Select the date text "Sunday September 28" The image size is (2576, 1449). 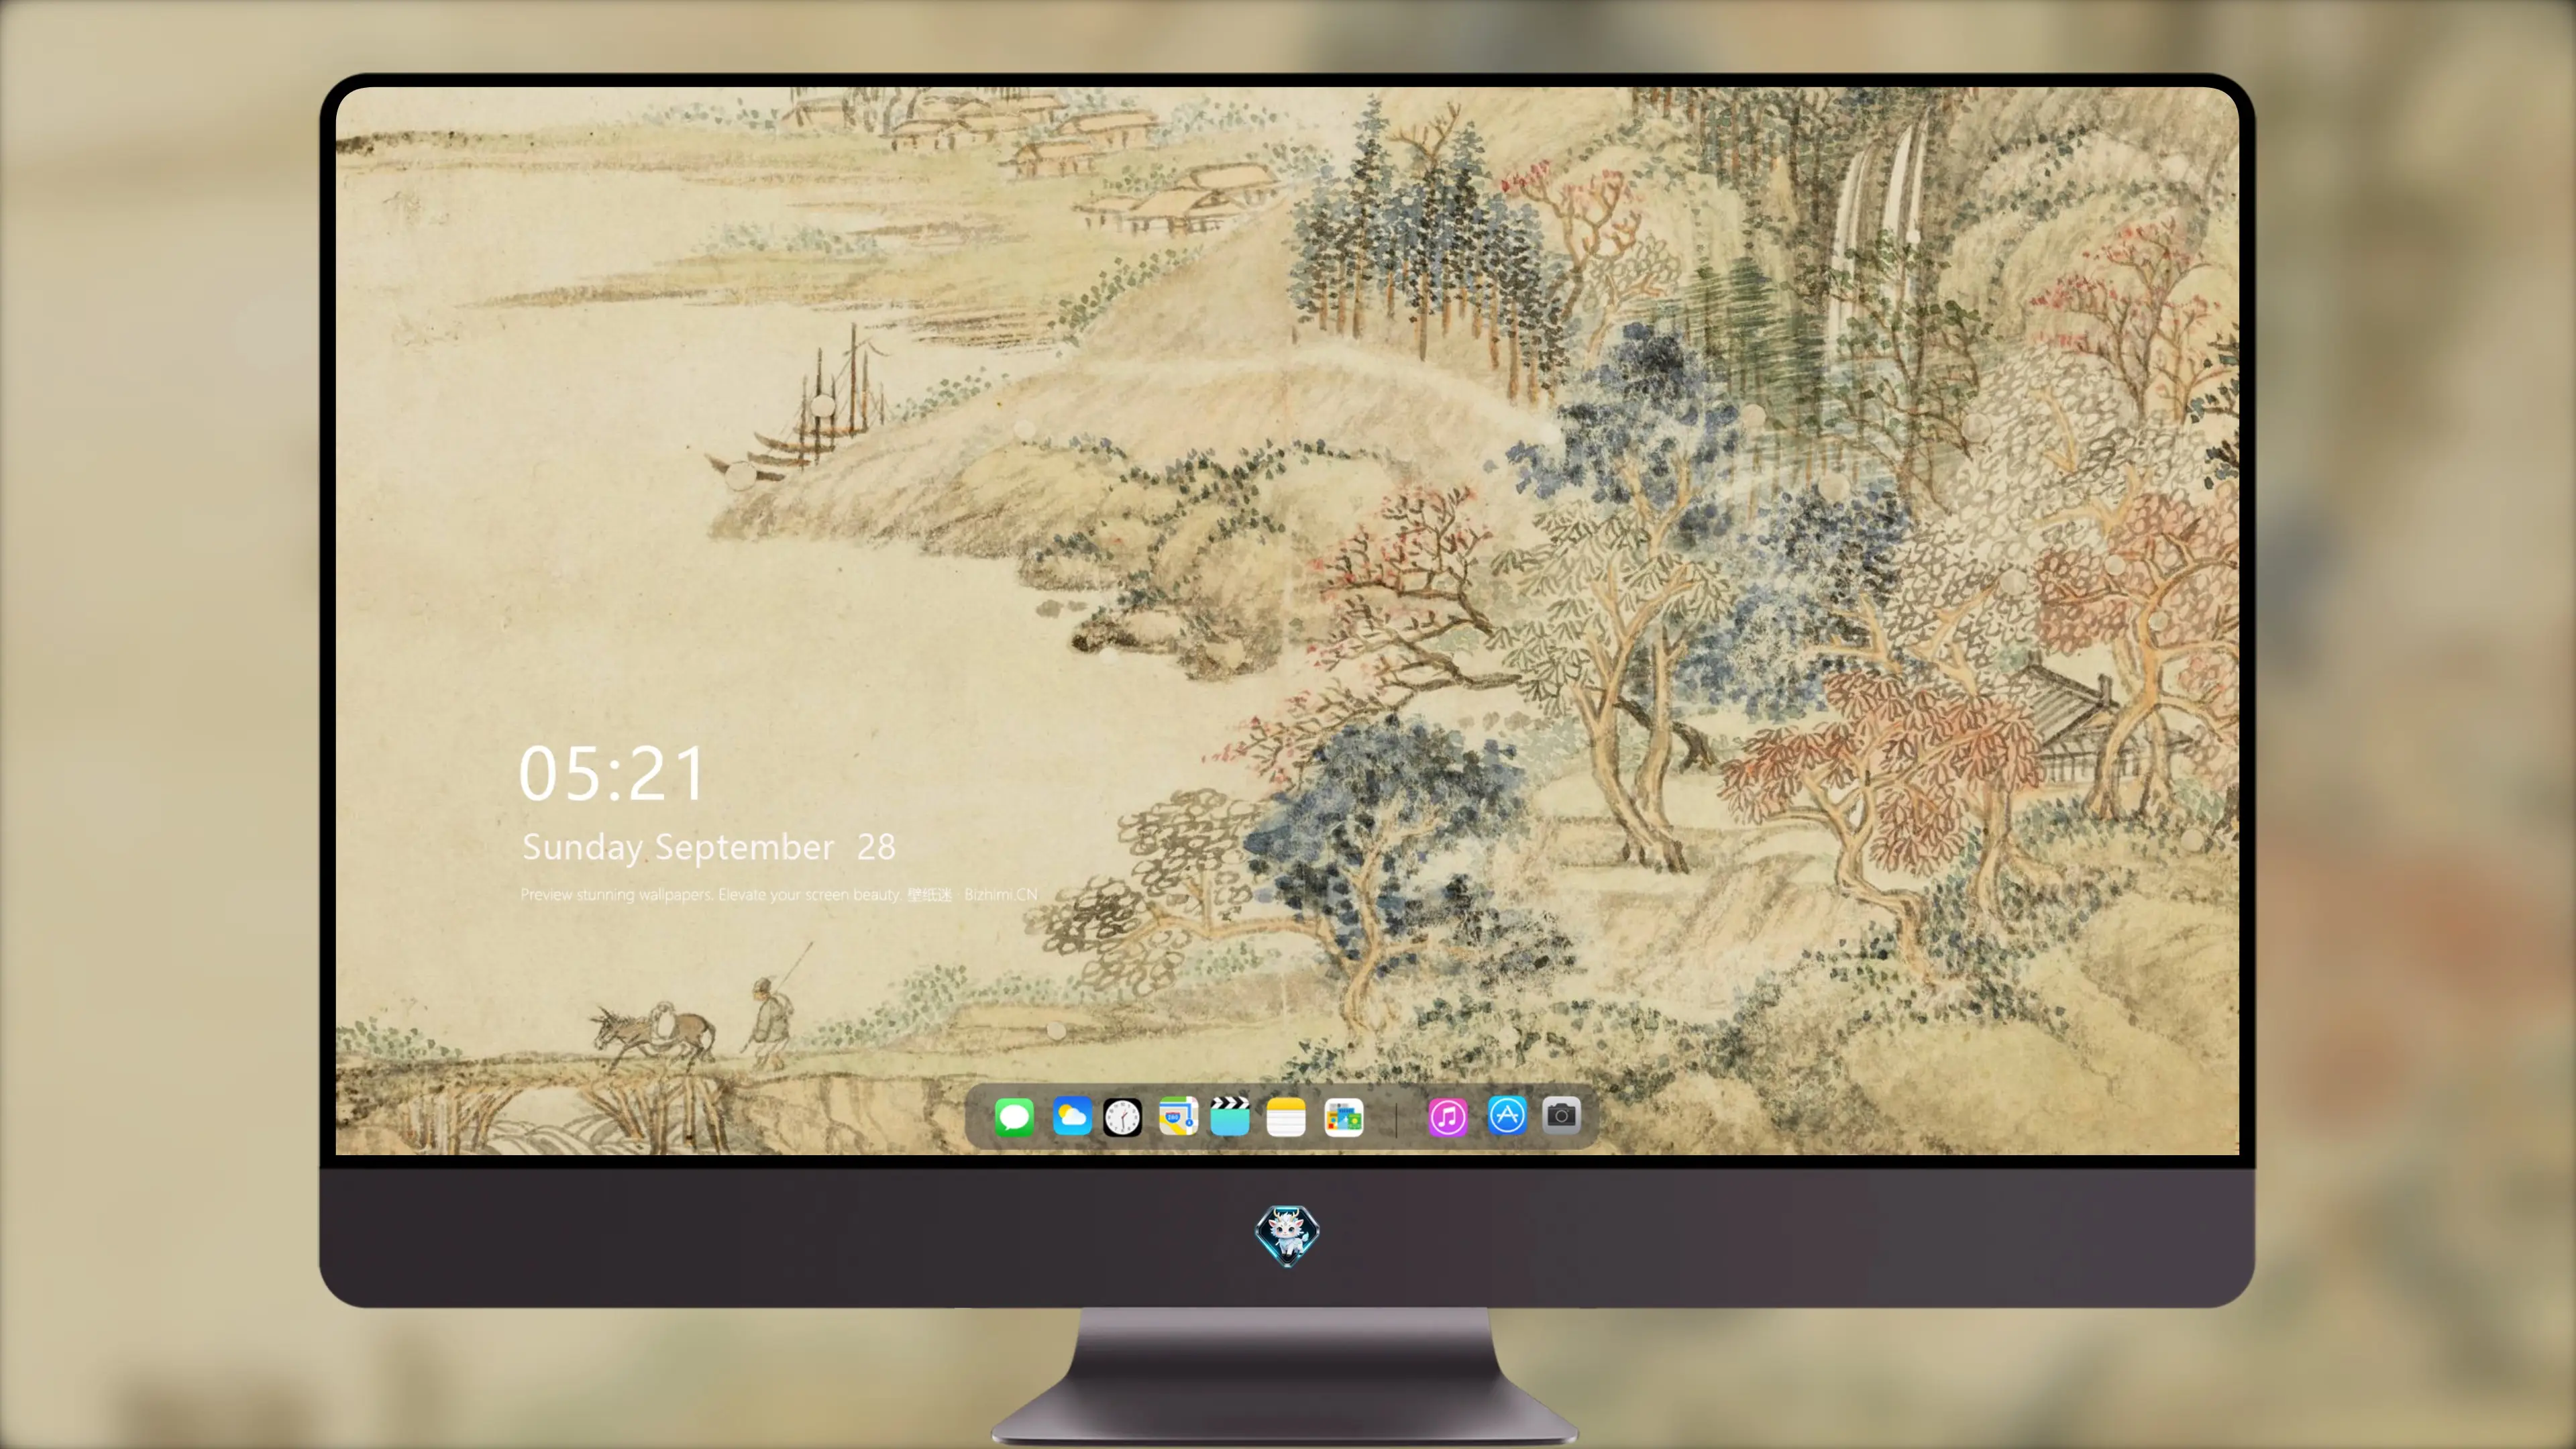(x=709, y=847)
